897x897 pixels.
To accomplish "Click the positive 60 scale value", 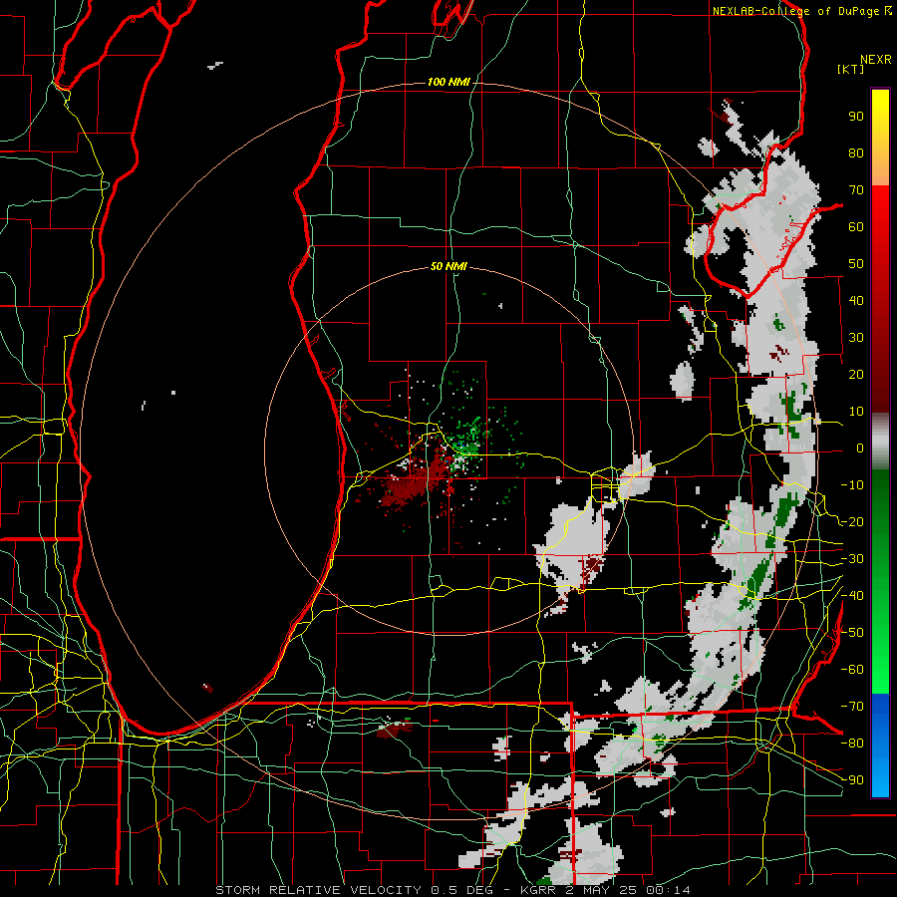I will [856, 226].
